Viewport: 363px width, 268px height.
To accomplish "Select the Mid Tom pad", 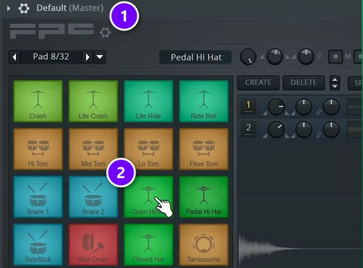I will click(x=93, y=149).
